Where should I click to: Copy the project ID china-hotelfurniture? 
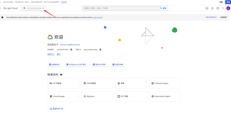(x=100, y=50)
